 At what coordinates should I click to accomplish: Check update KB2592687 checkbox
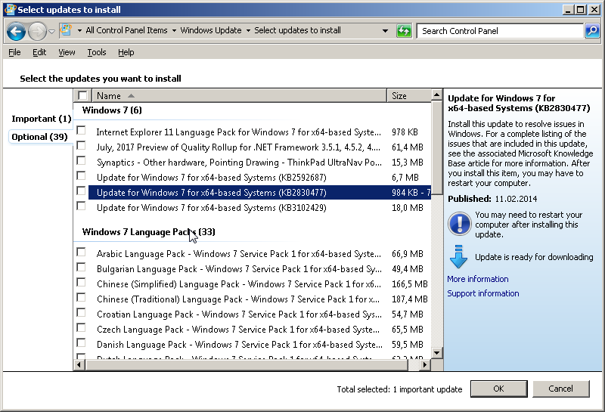[81, 176]
